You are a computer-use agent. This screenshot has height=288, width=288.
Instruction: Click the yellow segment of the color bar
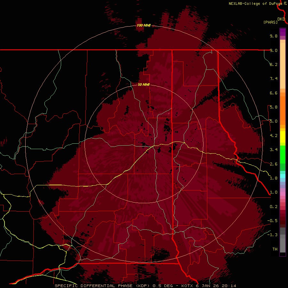point(283,137)
